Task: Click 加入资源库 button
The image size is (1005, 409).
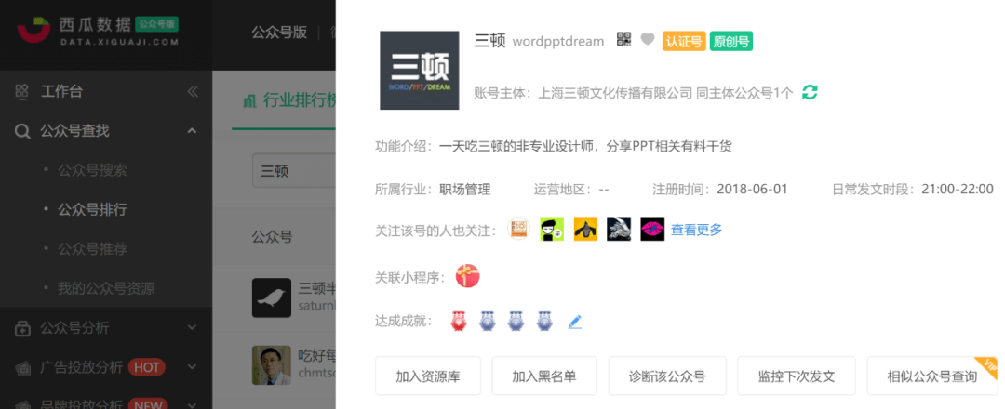Action: pyautogui.click(x=428, y=376)
